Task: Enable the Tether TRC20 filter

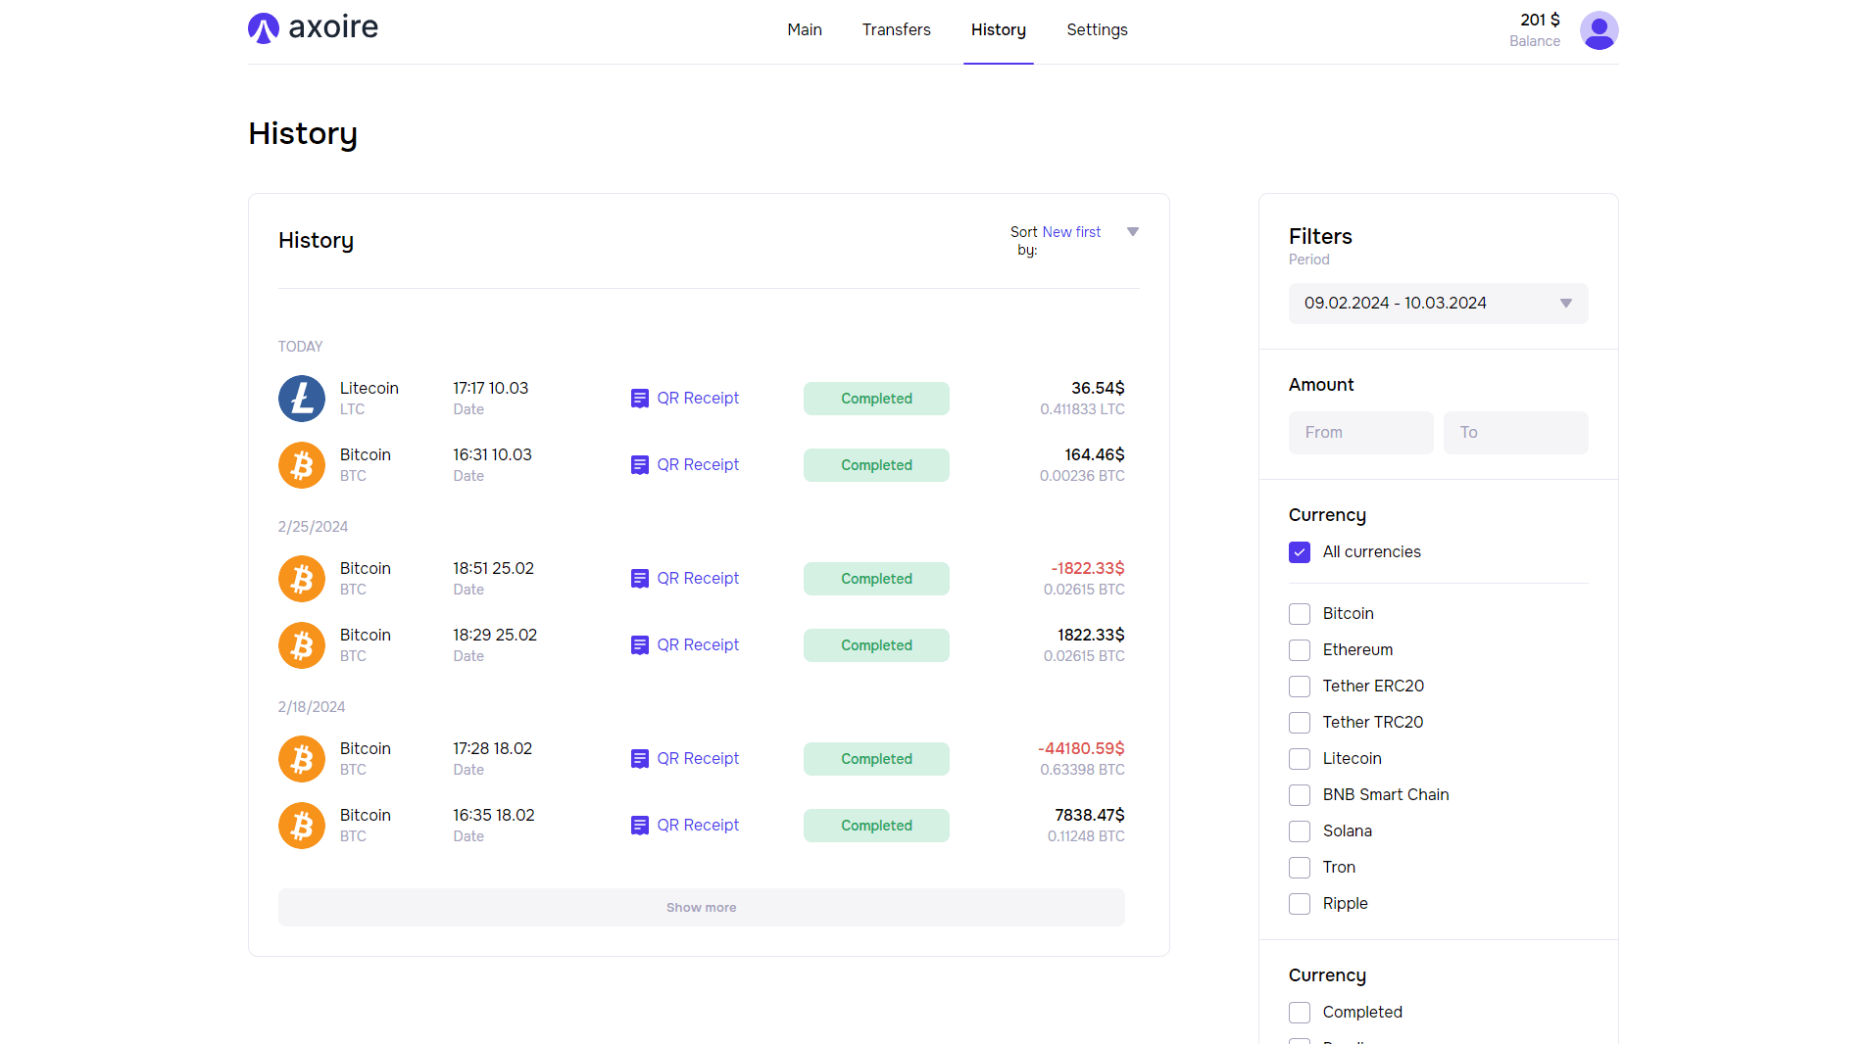Action: click(1300, 723)
